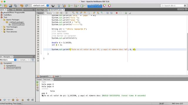188x105 pixels.
Task: Click the Debug Project icon
Action: coord(76,6)
